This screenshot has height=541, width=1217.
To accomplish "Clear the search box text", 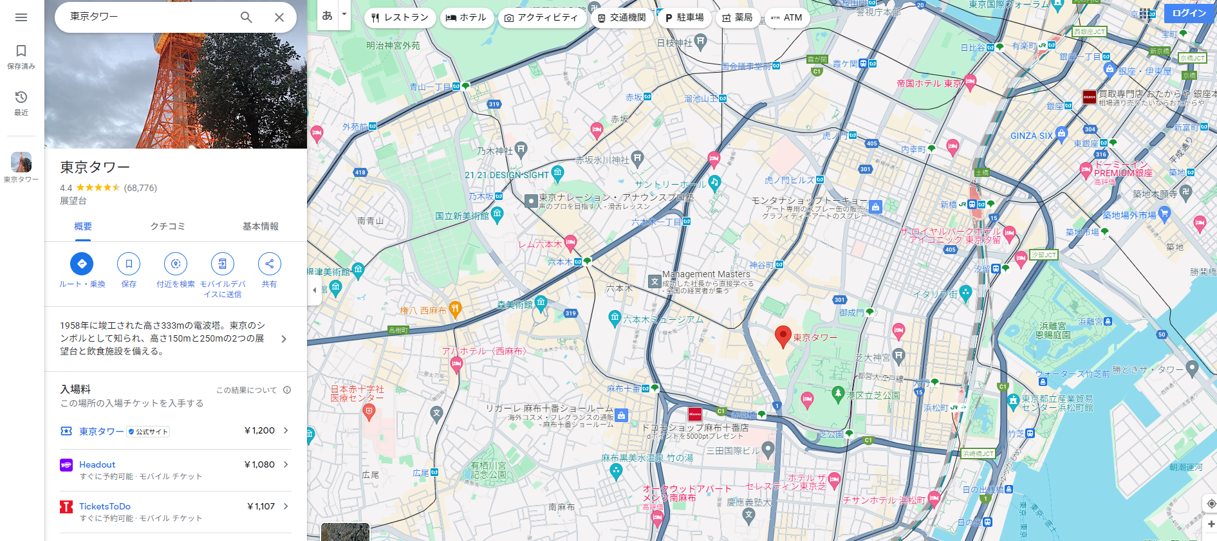I will (x=279, y=17).
